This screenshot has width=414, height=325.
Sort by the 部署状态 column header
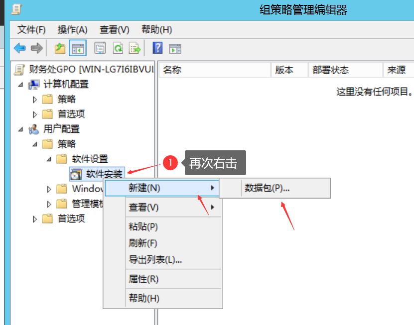pos(346,70)
